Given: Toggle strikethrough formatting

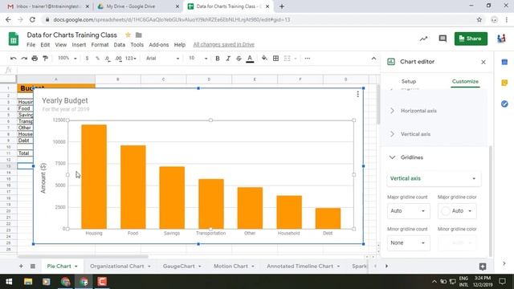Looking at the screenshot, I should (239, 59).
